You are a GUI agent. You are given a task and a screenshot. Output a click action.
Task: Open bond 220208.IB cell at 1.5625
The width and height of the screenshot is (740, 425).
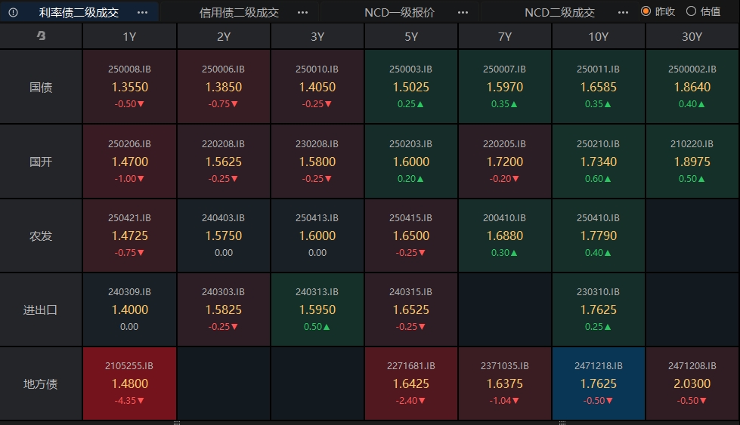(x=224, y=161)
